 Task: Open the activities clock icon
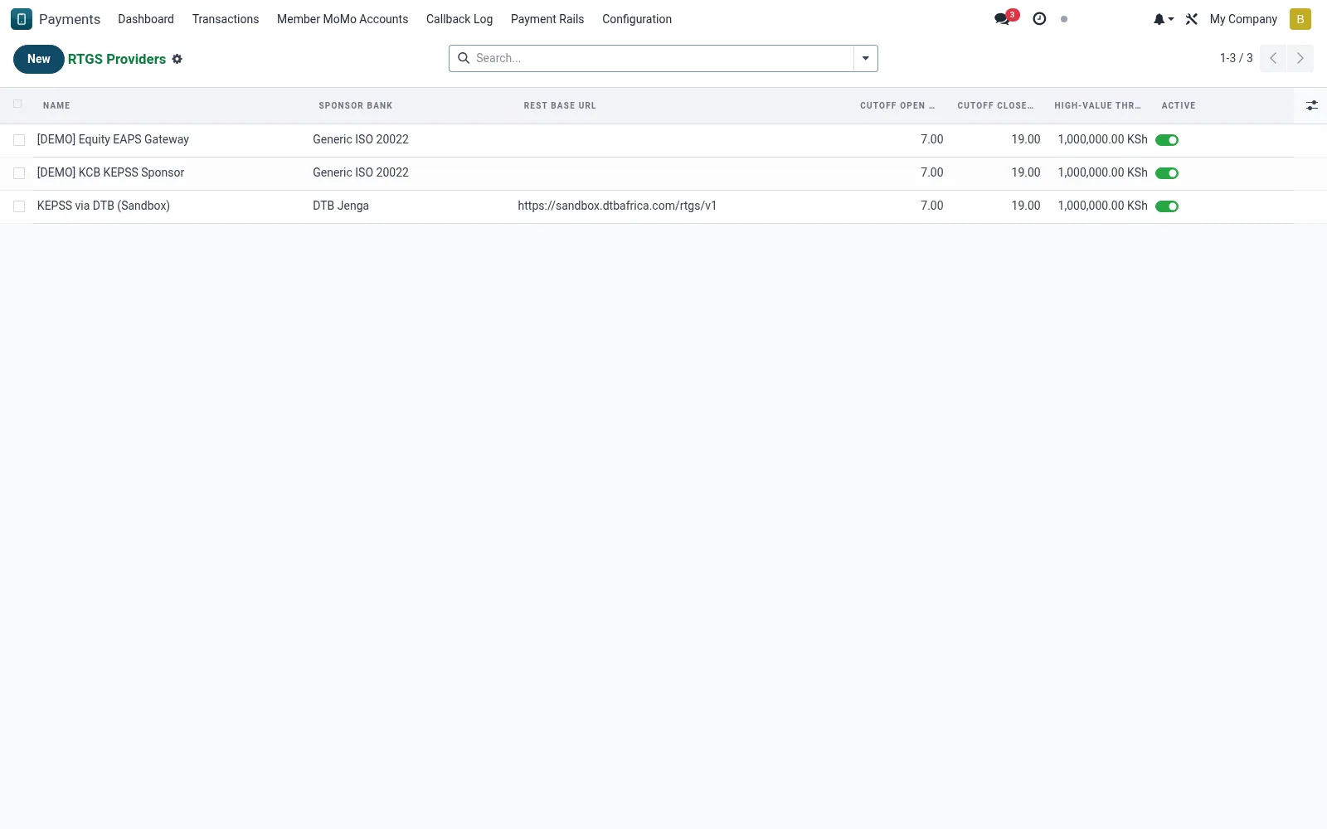(x=1039, y=19)
